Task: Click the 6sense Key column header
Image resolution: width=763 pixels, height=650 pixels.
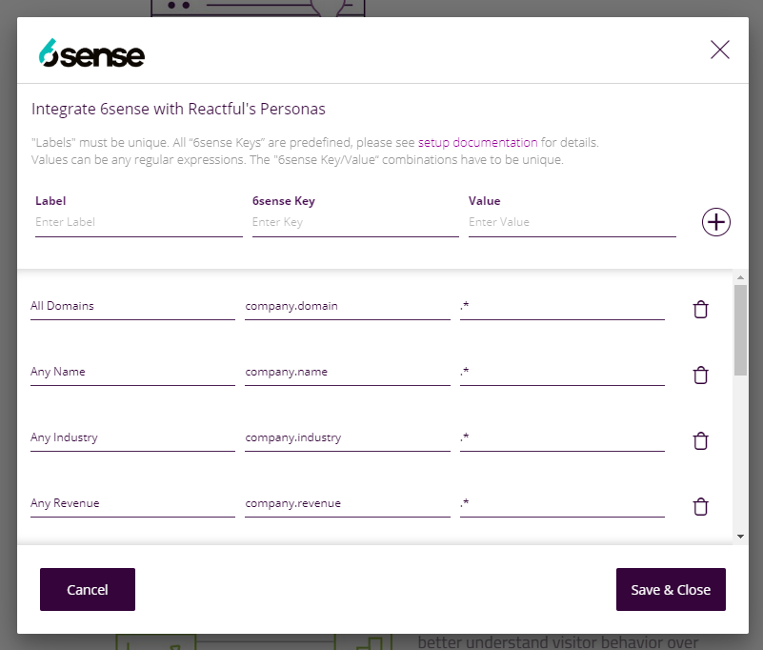Action: point(284,201)
